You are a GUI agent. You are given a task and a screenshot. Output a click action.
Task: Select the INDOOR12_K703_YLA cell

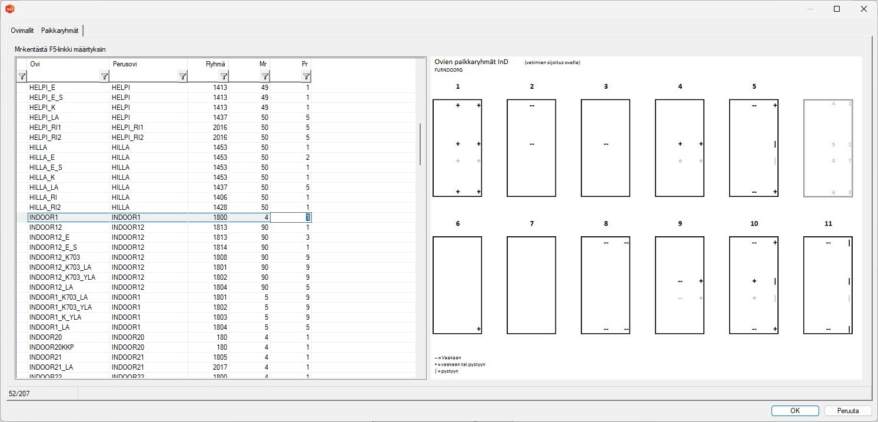(x=69, y=277)
